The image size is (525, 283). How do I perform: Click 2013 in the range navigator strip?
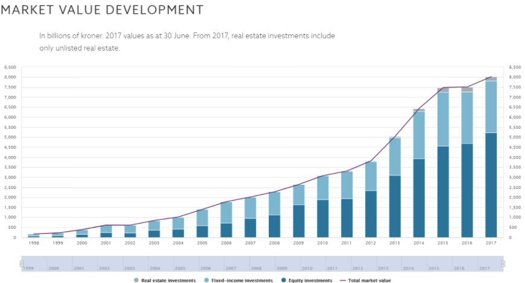point(383,269)
